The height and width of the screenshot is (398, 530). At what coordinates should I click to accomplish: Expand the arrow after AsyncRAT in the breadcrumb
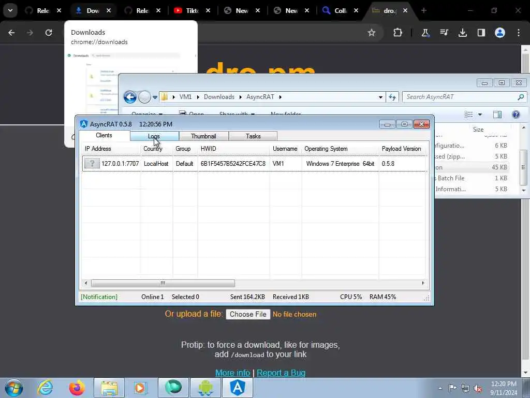(280, 97)
